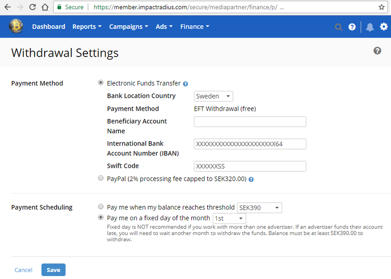Expand the Campaigns menu
The width and height of the screenshot is (391, 279).
(129, 27)
